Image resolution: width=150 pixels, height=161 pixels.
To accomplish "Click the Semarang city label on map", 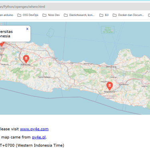I will (111, 67).
